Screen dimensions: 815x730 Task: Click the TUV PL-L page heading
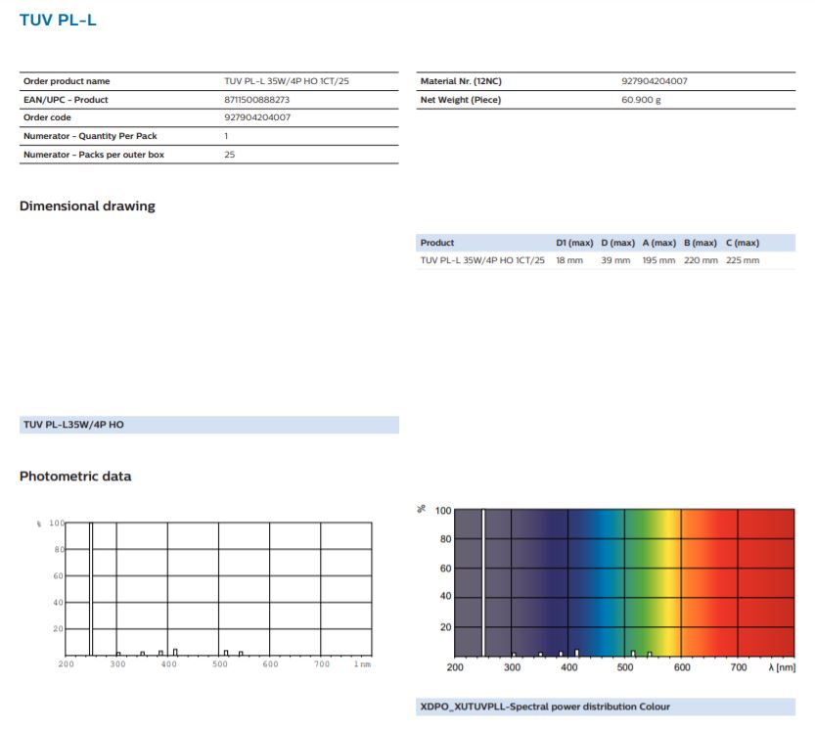58,20
